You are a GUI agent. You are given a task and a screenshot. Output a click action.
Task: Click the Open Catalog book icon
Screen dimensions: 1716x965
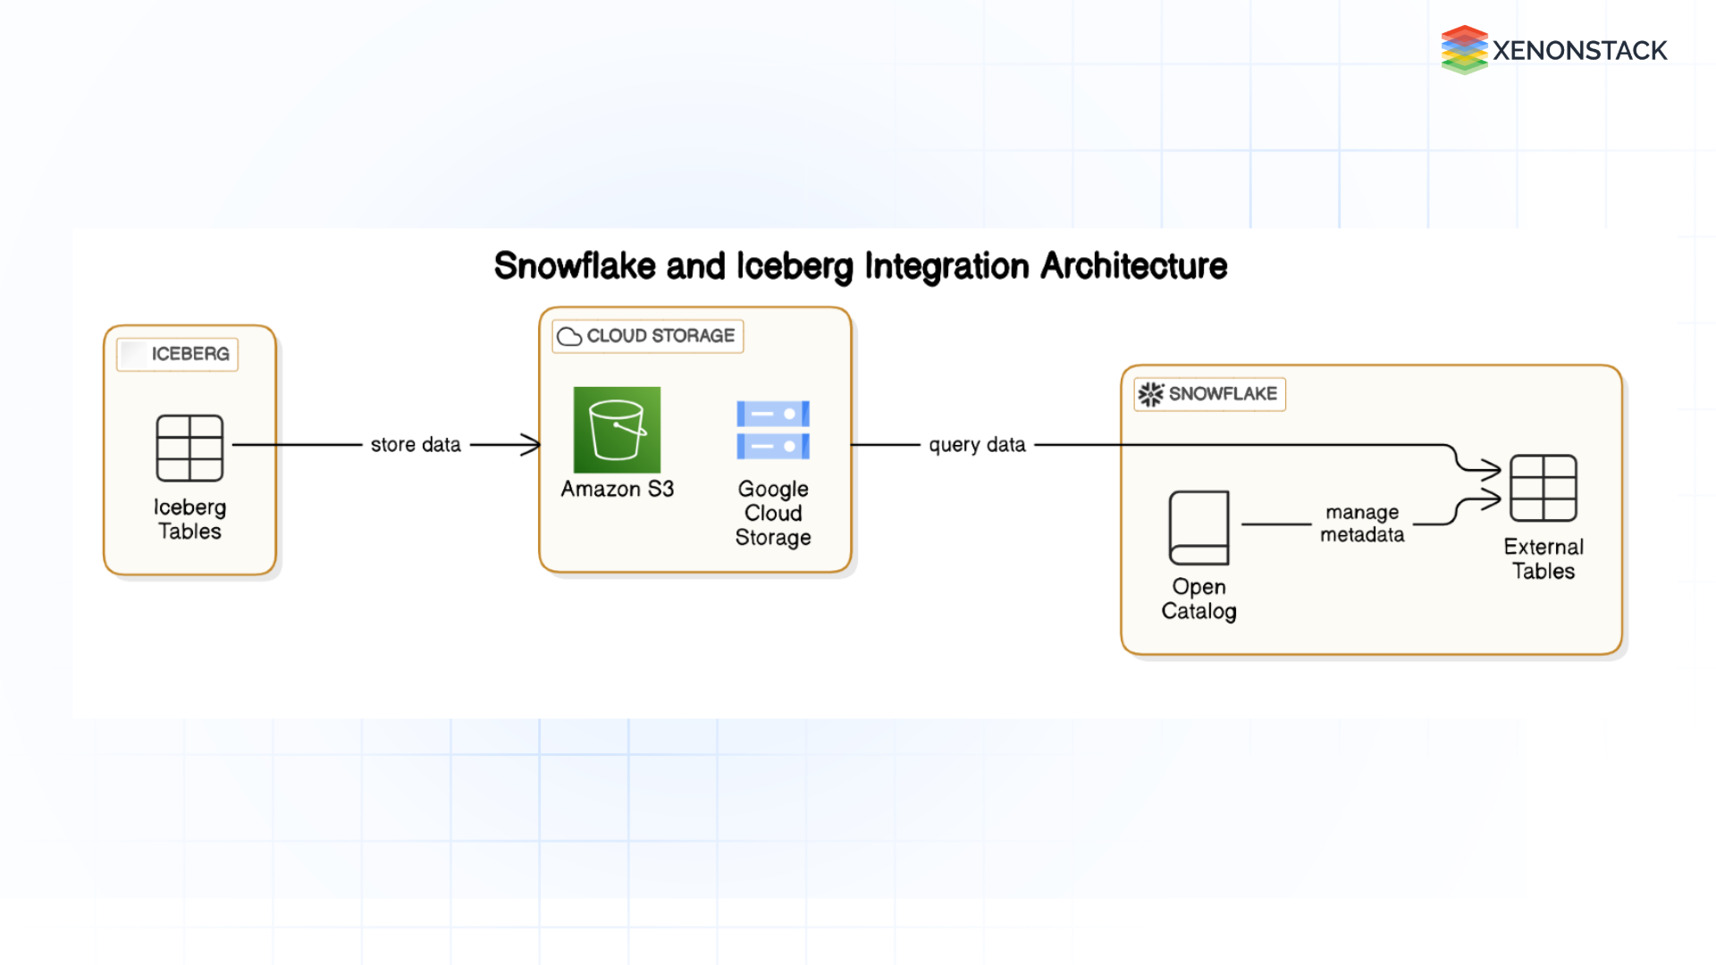pyautogui.click(x=1199, y=527)
